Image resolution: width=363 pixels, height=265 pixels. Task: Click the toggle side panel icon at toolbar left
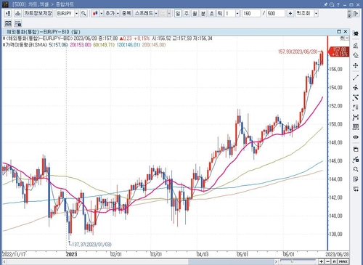[8, 13]
